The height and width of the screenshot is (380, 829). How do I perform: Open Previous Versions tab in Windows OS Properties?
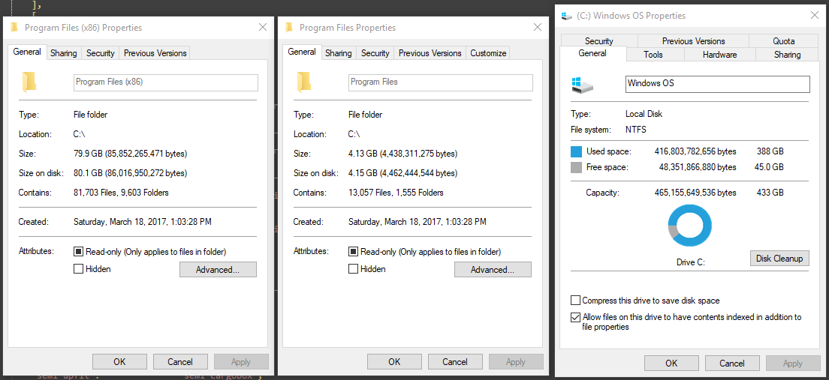point(693,40)
